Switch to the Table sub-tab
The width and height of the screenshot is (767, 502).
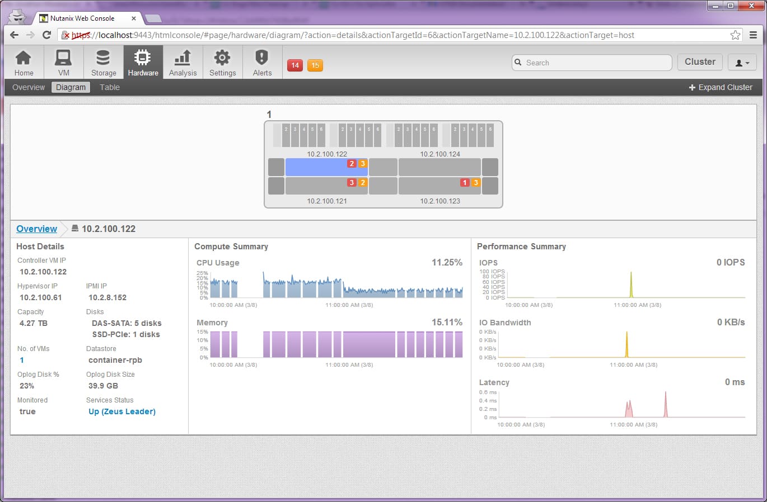pos(110,87)
